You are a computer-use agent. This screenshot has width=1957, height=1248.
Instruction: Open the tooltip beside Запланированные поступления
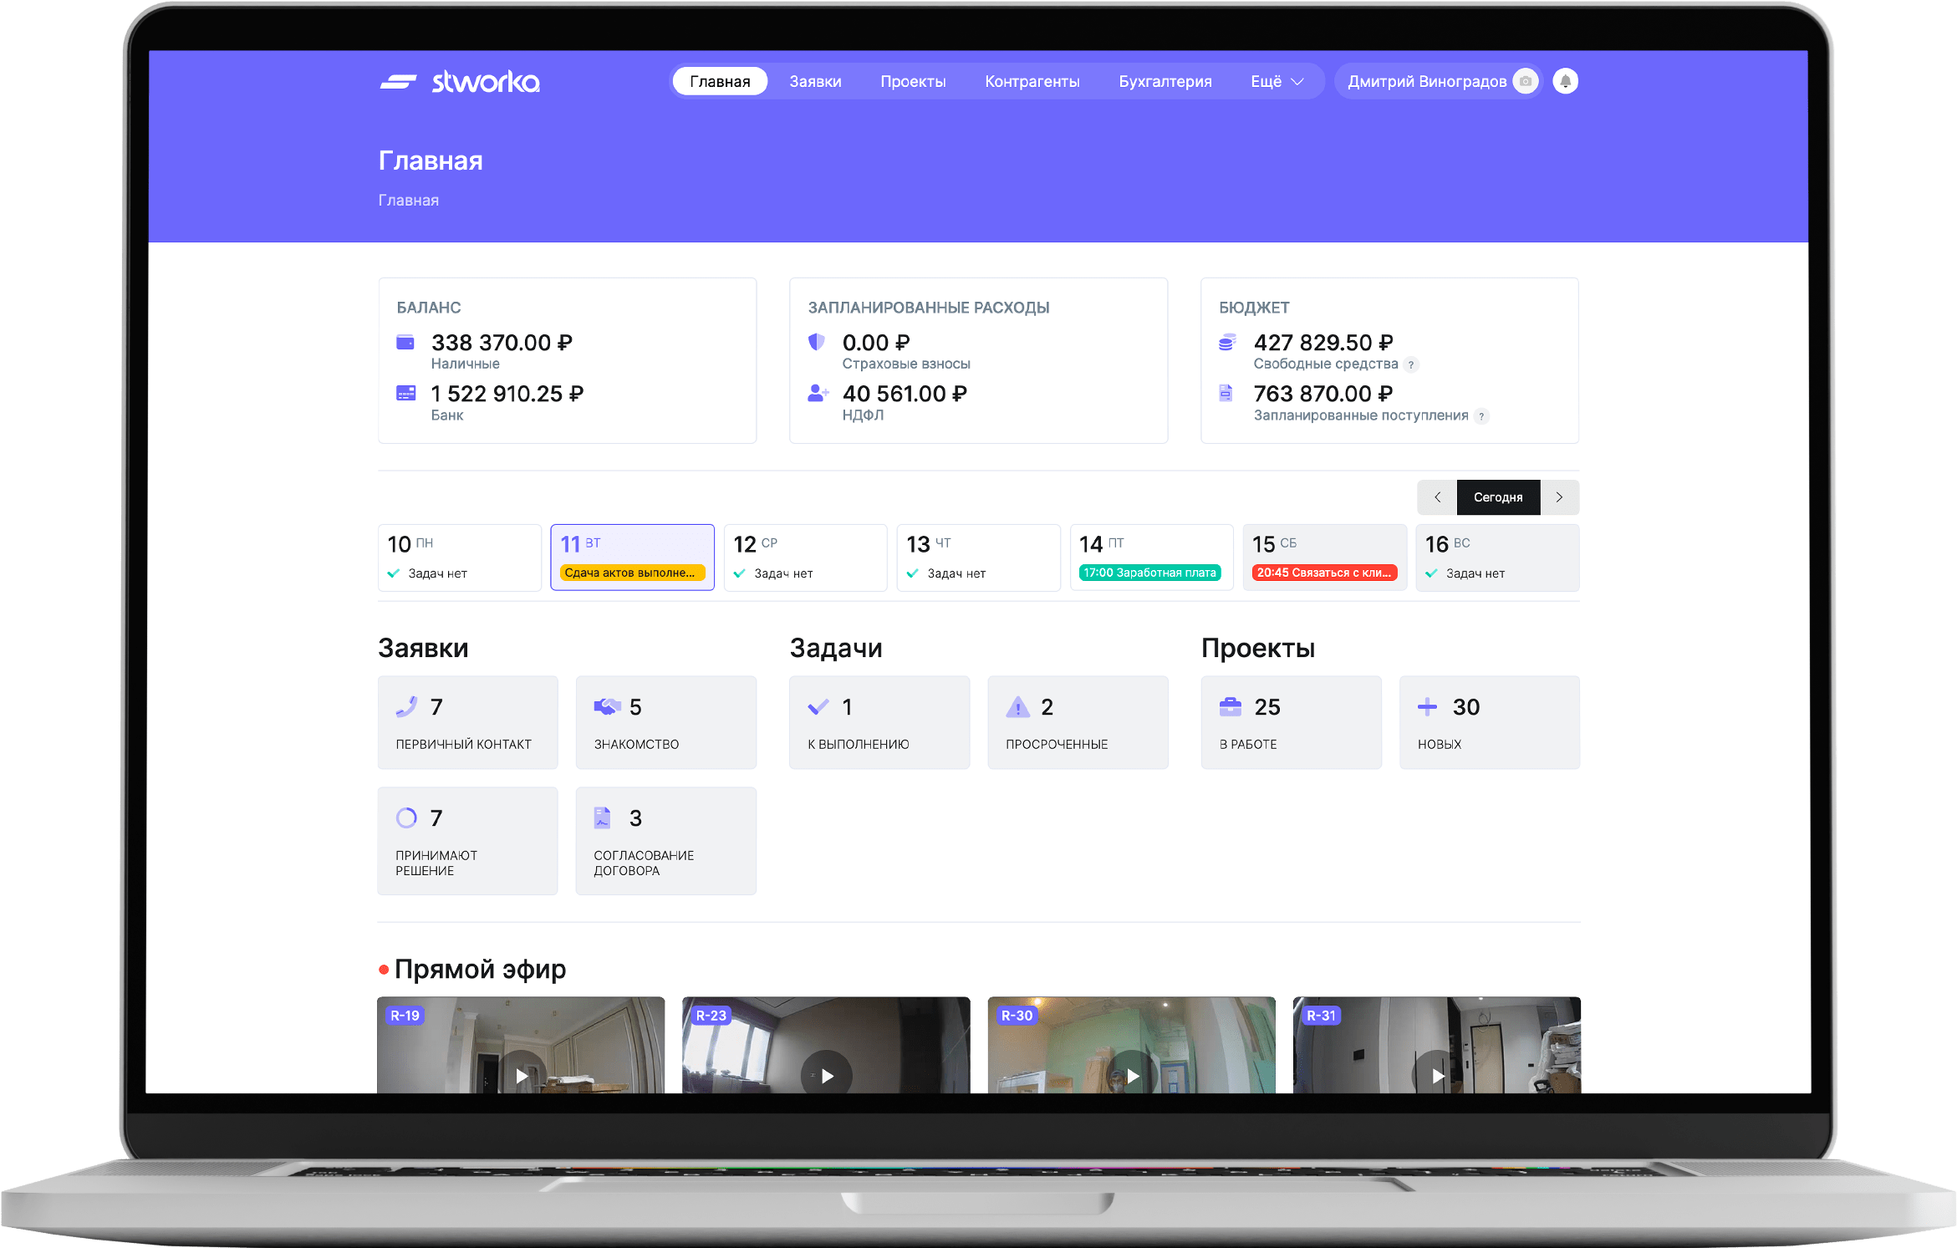tap(1482, 416)
